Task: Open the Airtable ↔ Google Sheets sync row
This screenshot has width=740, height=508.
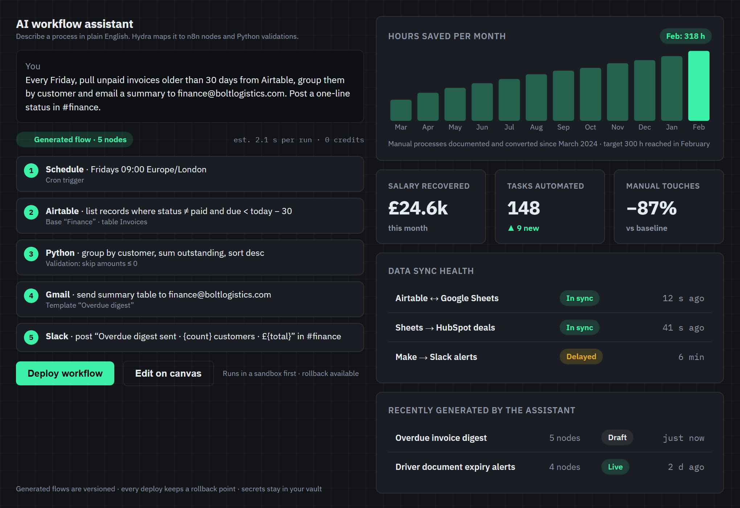Action: (550, 298)
